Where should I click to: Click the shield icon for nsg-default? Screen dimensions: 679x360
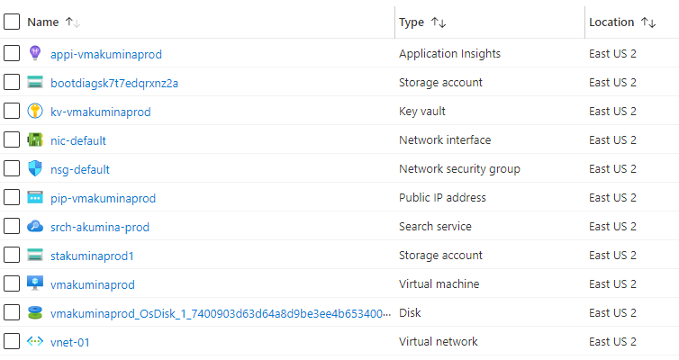point(35,169)
